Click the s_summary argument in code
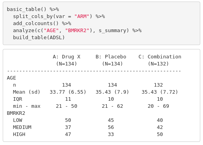This screenshot has width=203, height=145. 112,31
